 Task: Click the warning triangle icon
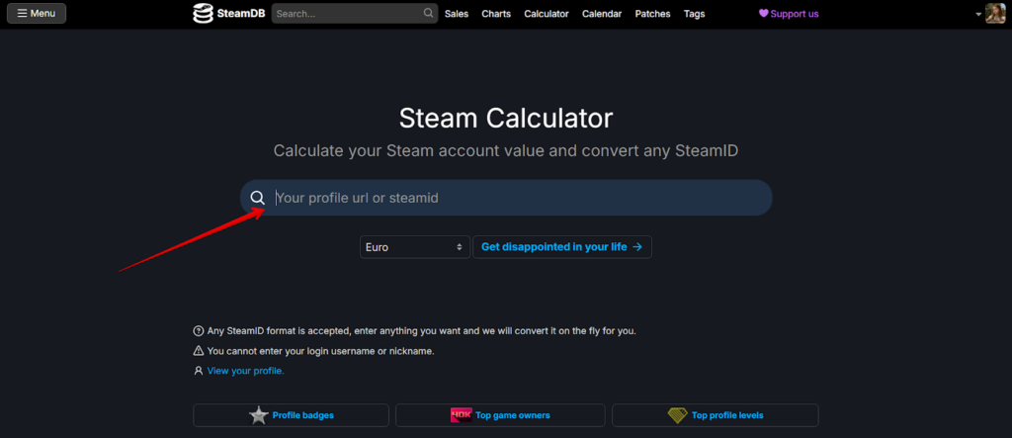coord(198,351)
